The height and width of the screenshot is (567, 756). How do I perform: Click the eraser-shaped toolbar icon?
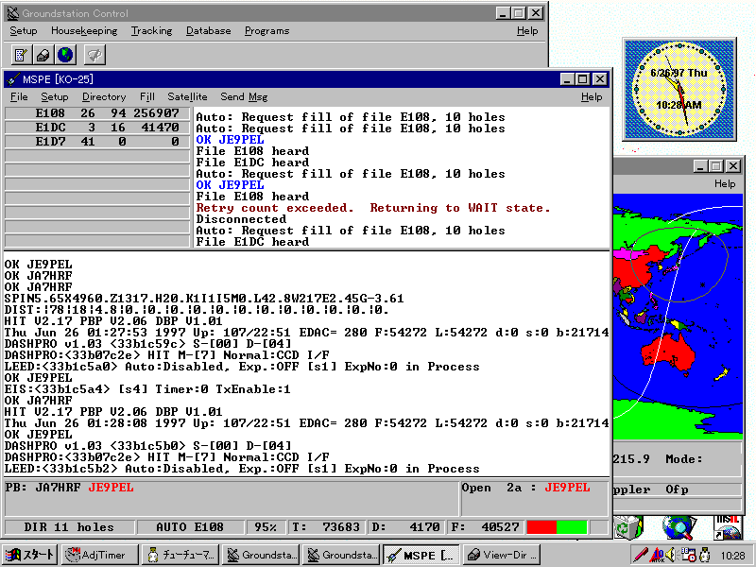tap(43, 55)
